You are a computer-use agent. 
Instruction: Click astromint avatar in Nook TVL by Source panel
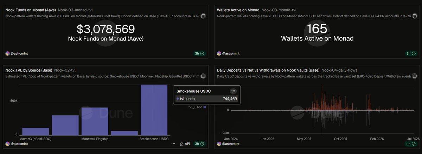pos(7,144)
